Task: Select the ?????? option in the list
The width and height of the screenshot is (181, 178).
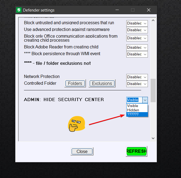Action: 137,114
